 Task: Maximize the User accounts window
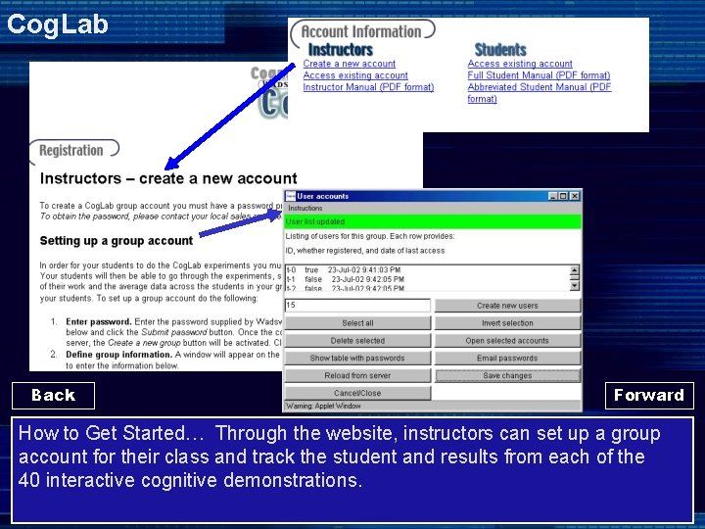point(563,196)
